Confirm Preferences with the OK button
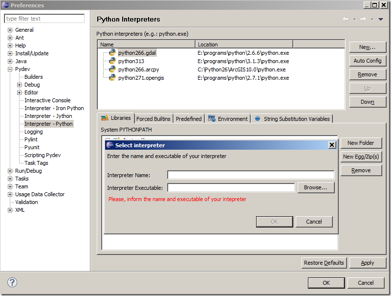This screenshot has height=296, width=391. tap(326, 283)
